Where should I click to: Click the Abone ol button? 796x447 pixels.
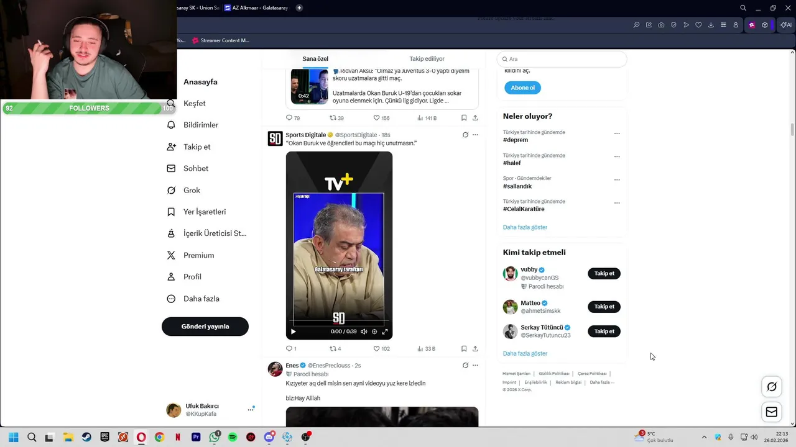pyautogui.click(x=522, y=88)
